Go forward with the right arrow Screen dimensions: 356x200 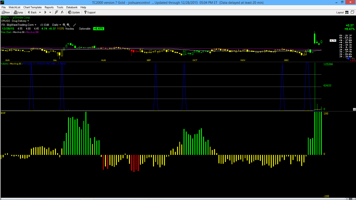[x=45, y=12]
